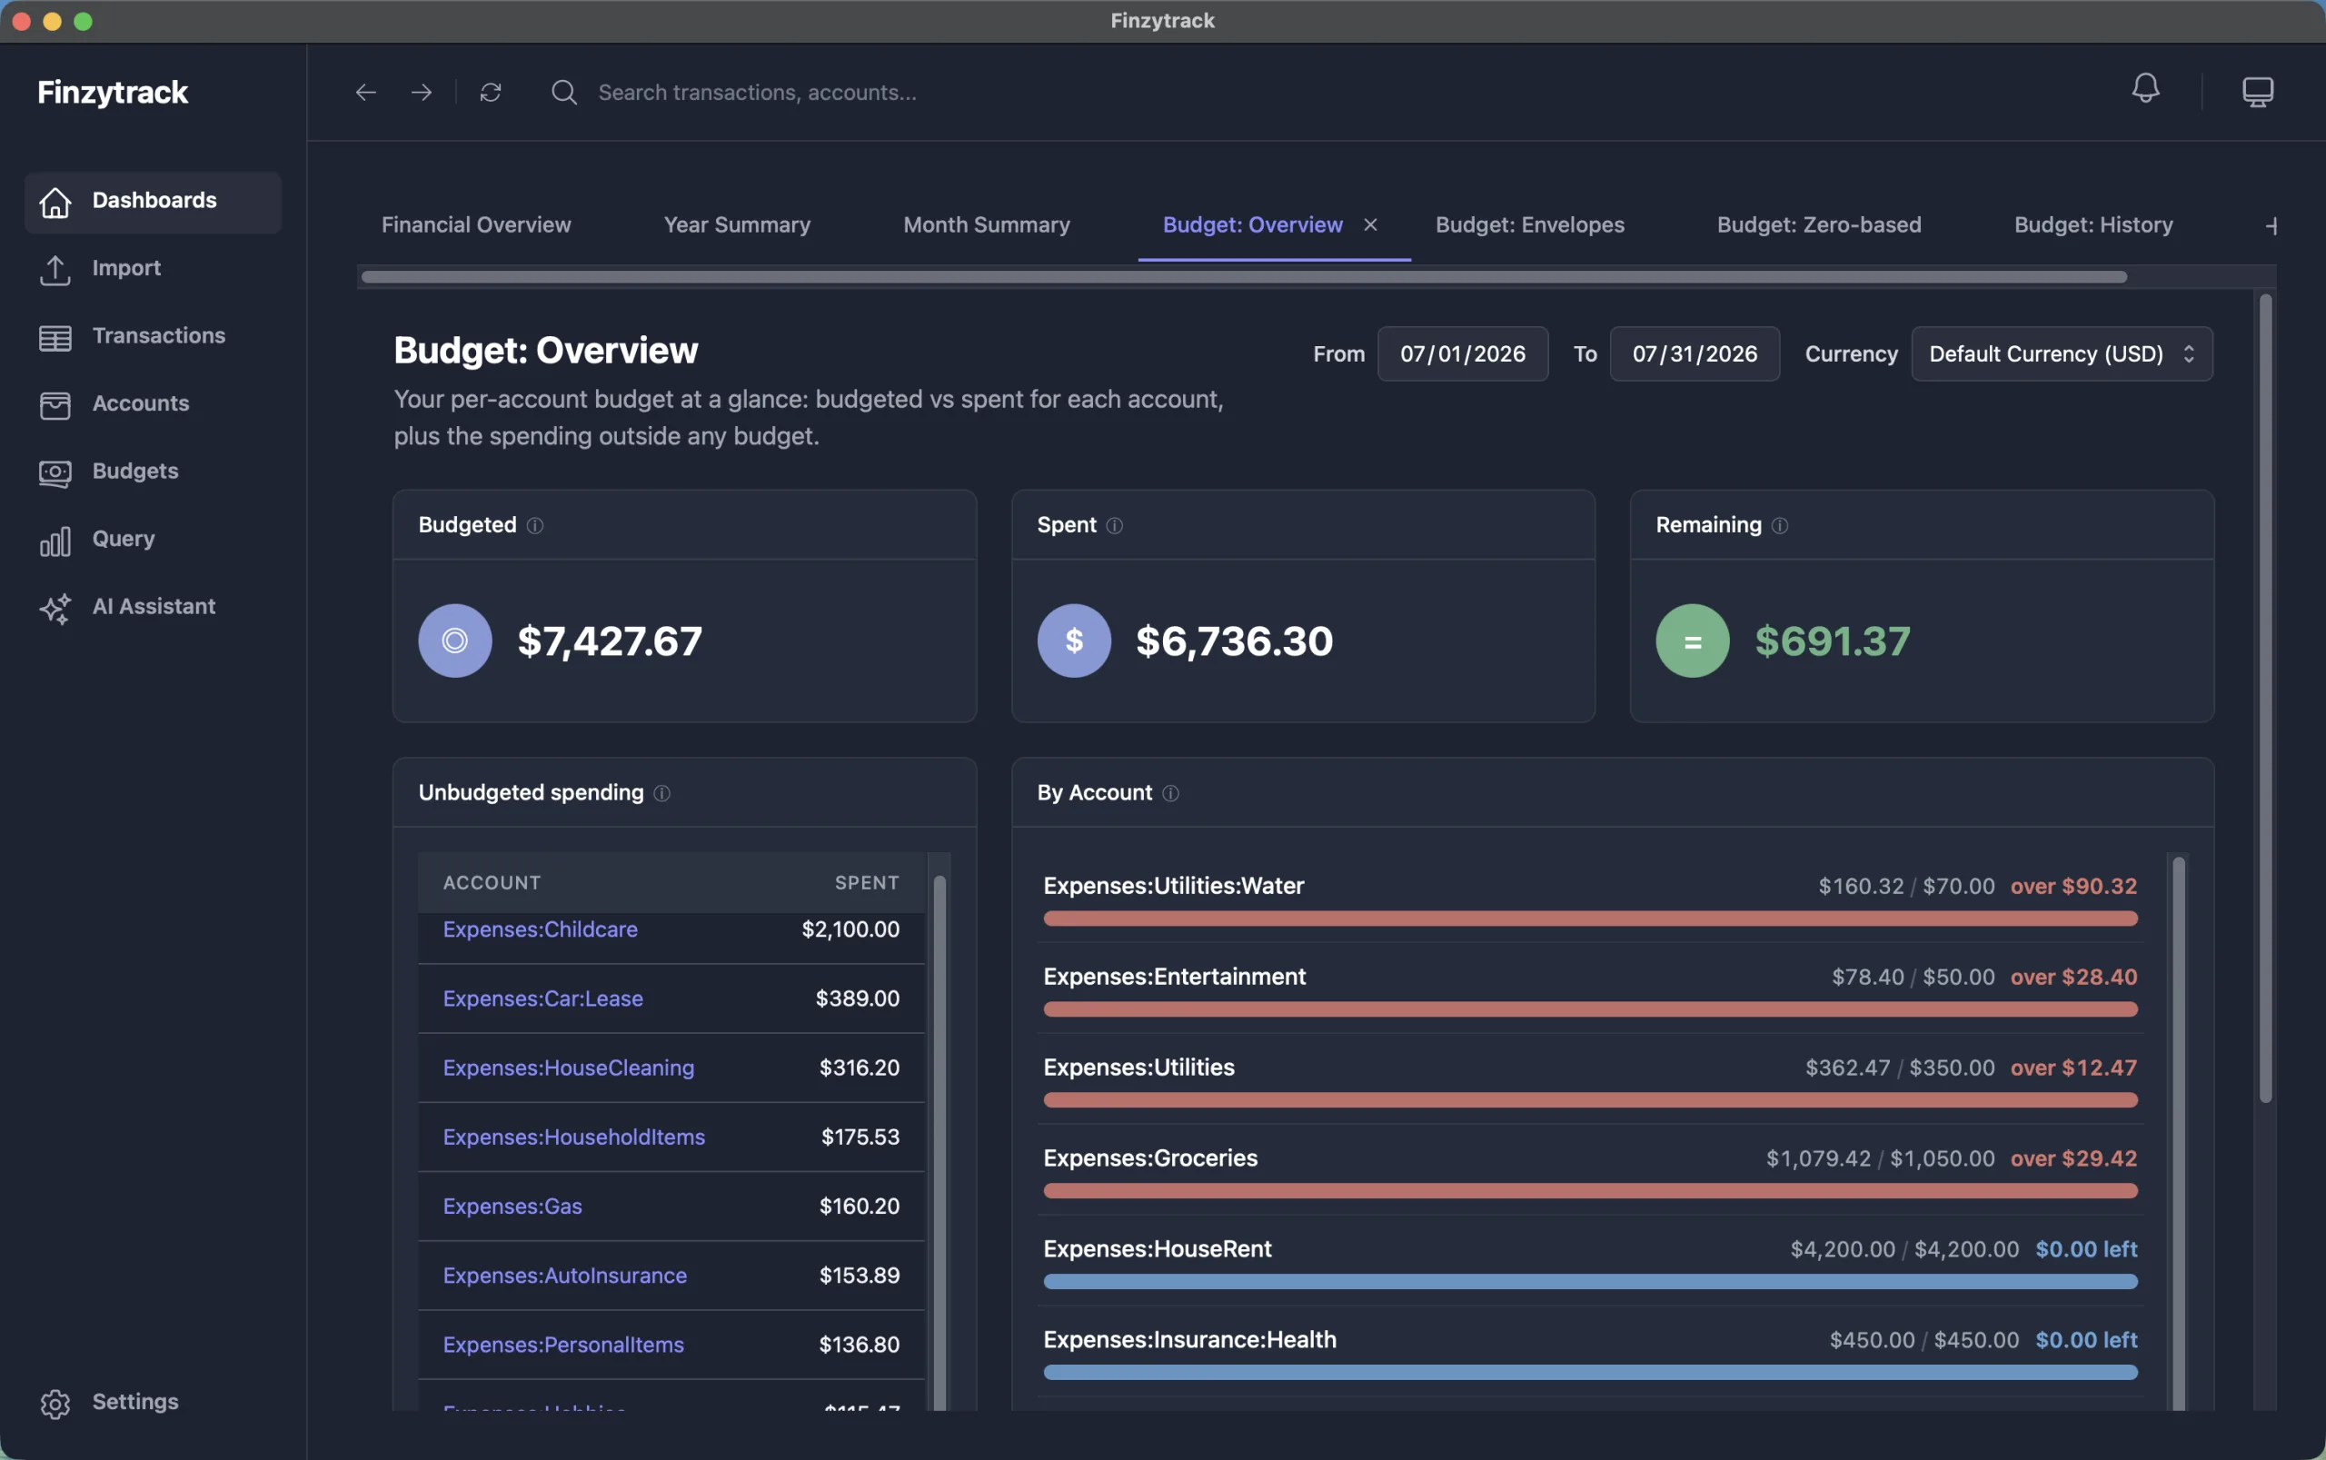This screenshot has height=1460, width=2326.
Task: Open the Expenses:Childcare account link
Action: (x=540, y=929)
